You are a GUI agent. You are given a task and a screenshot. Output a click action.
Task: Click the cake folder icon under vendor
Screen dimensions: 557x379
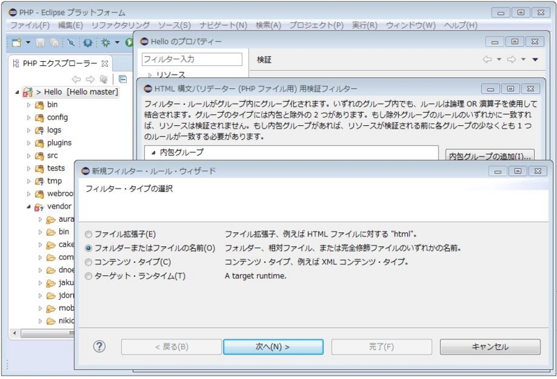coord(51,245)
